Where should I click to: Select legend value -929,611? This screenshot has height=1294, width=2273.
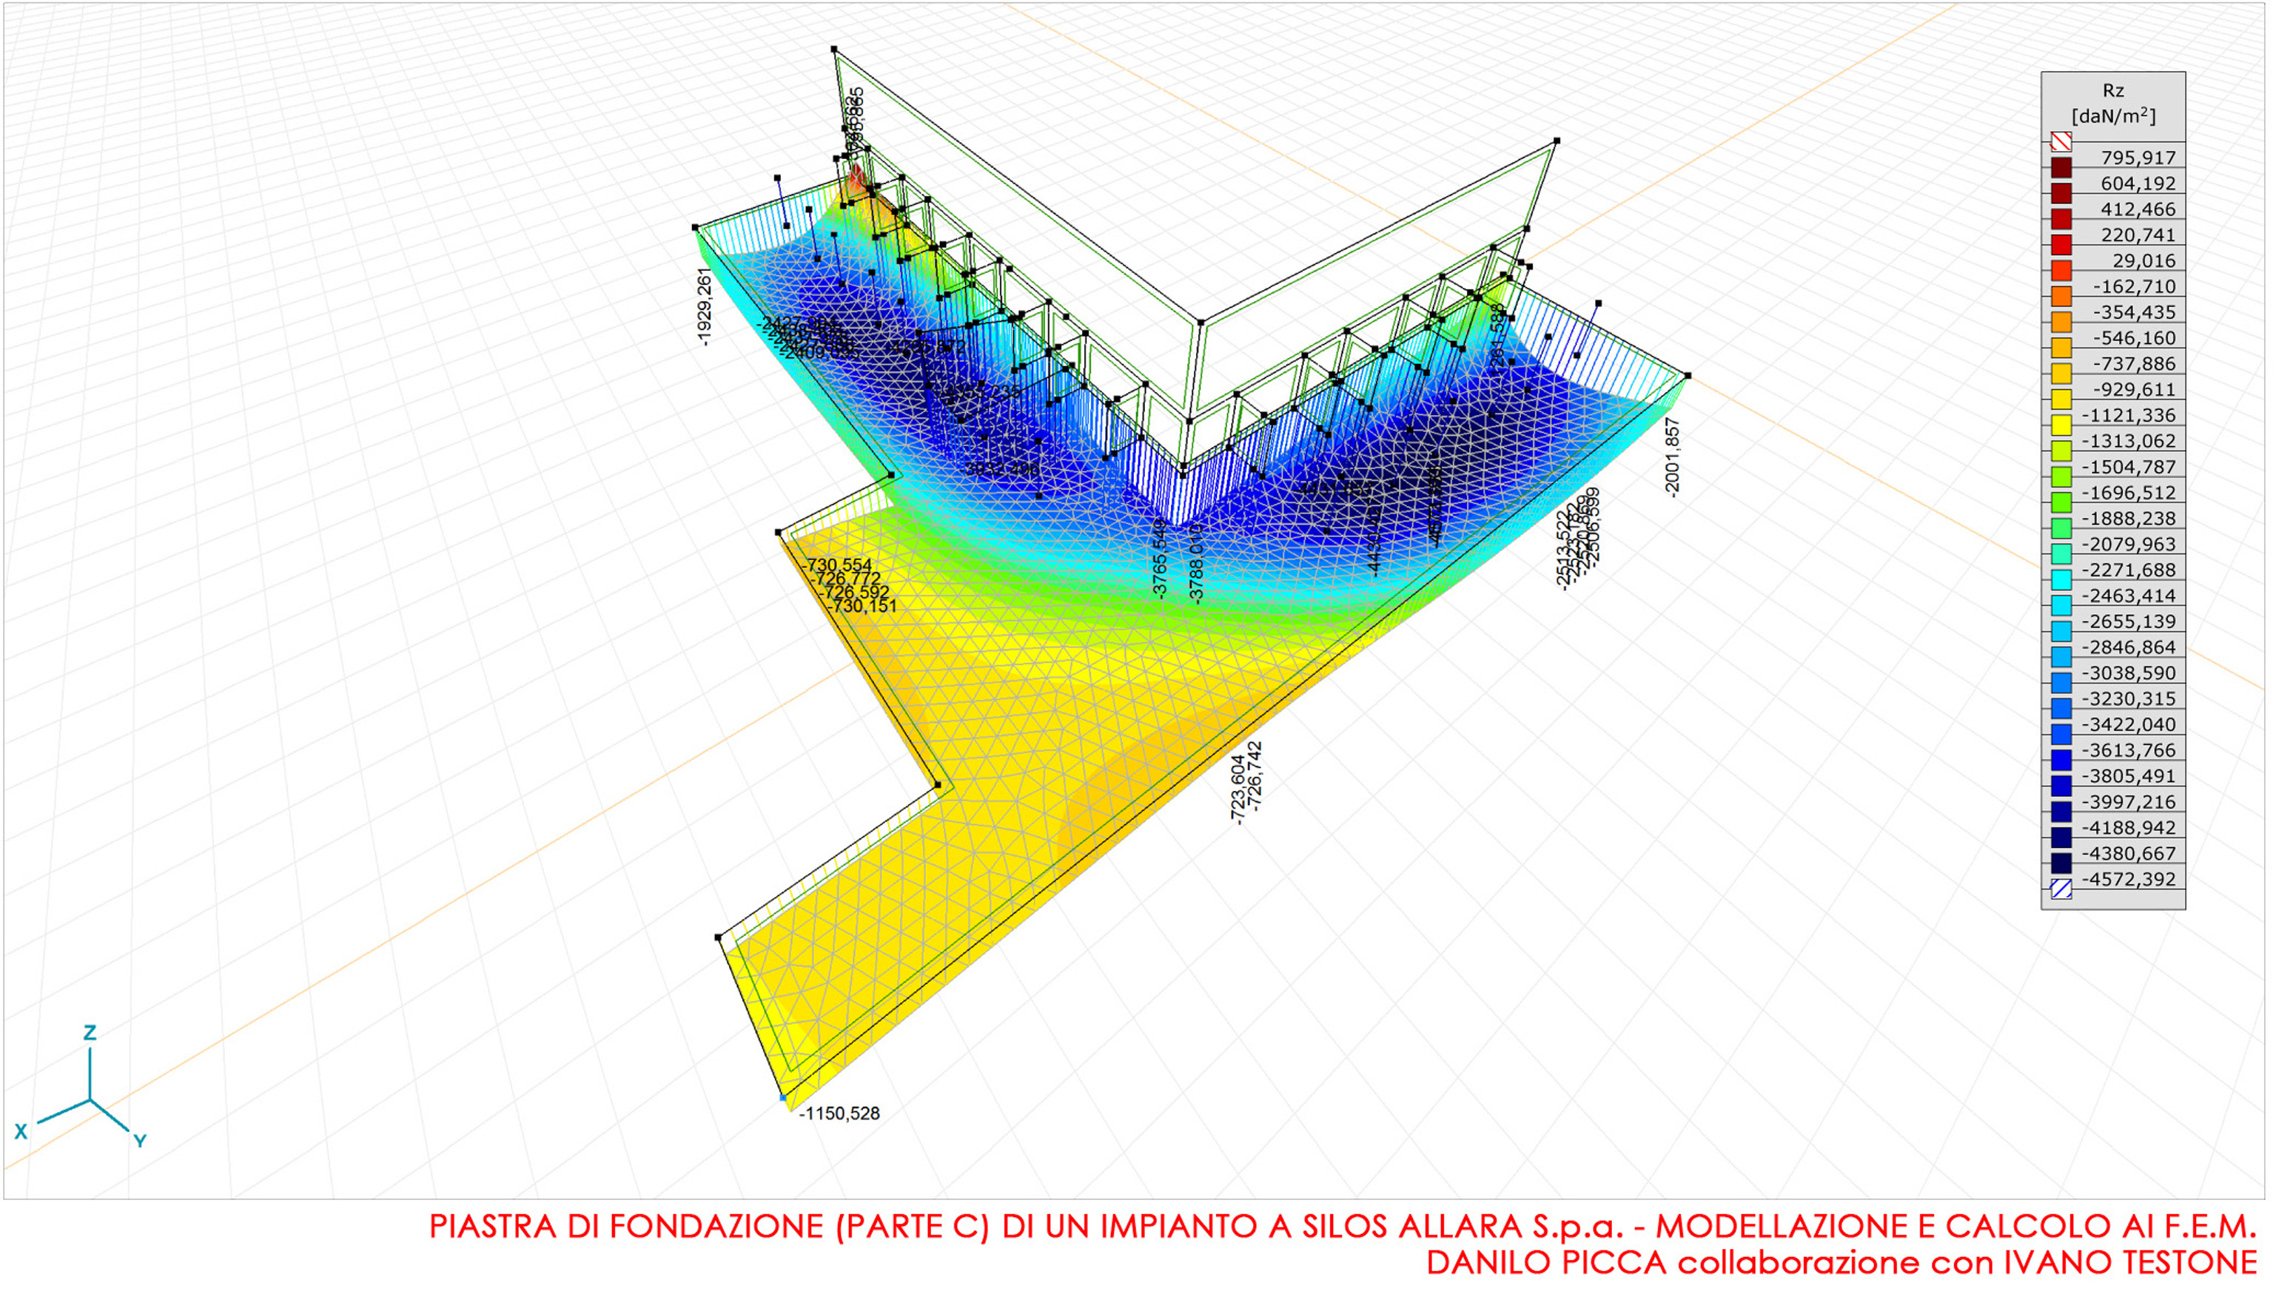tap(2135, 389)
